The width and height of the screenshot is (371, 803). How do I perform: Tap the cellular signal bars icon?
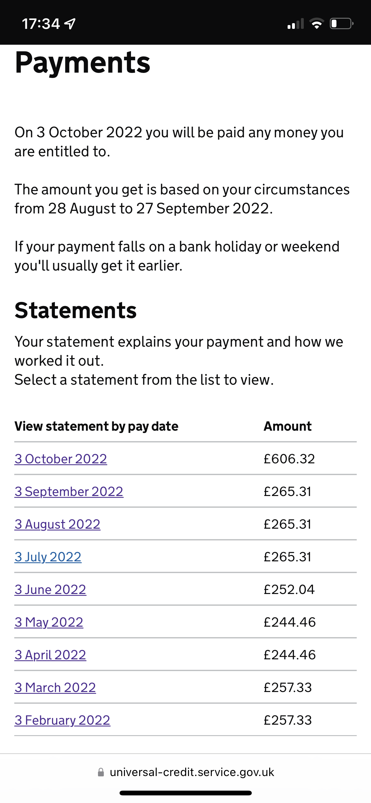(296, 24)
